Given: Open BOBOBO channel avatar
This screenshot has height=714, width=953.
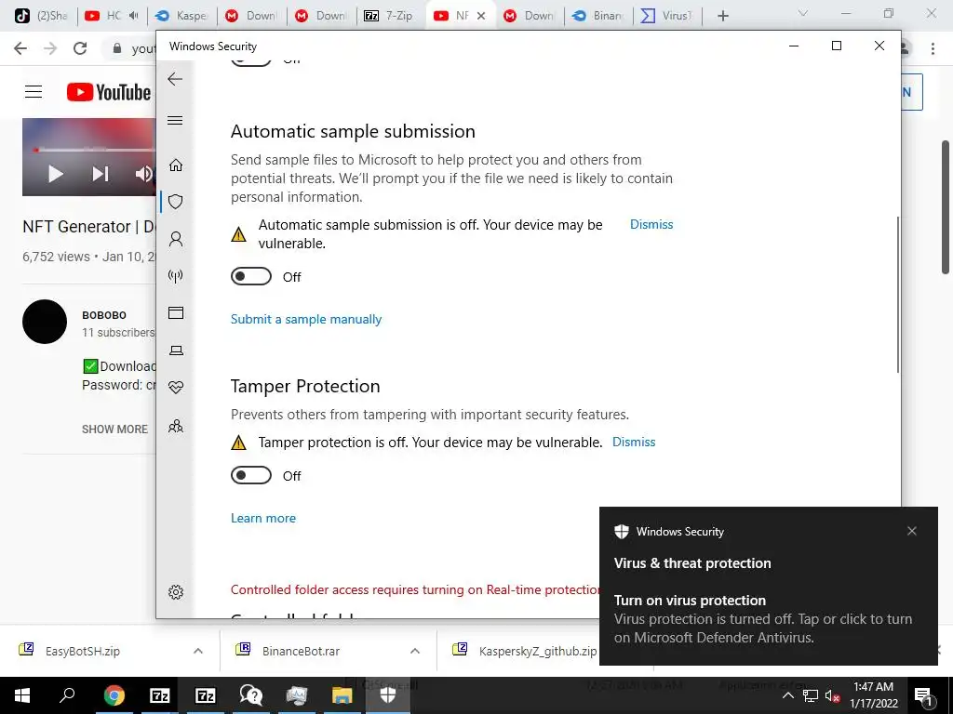Looking at the screenshot, I should [45, 322].
